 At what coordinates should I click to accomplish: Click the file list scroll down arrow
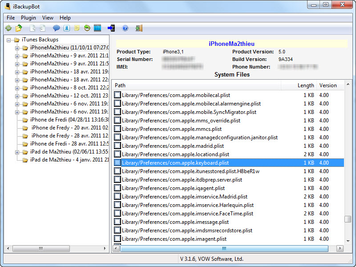348,241
